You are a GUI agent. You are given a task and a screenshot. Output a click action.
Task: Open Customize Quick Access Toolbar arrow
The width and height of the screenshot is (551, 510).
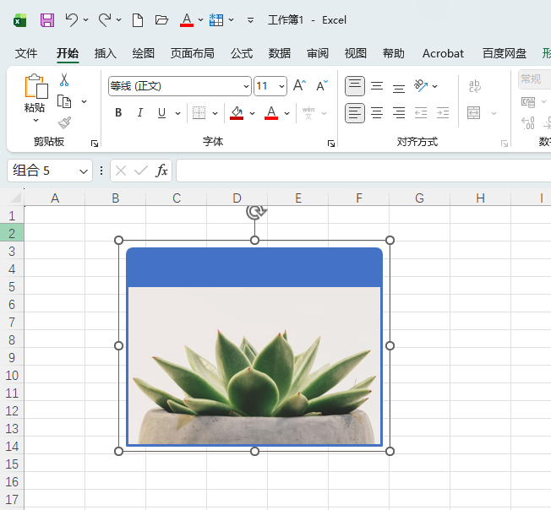pos(250,20)
